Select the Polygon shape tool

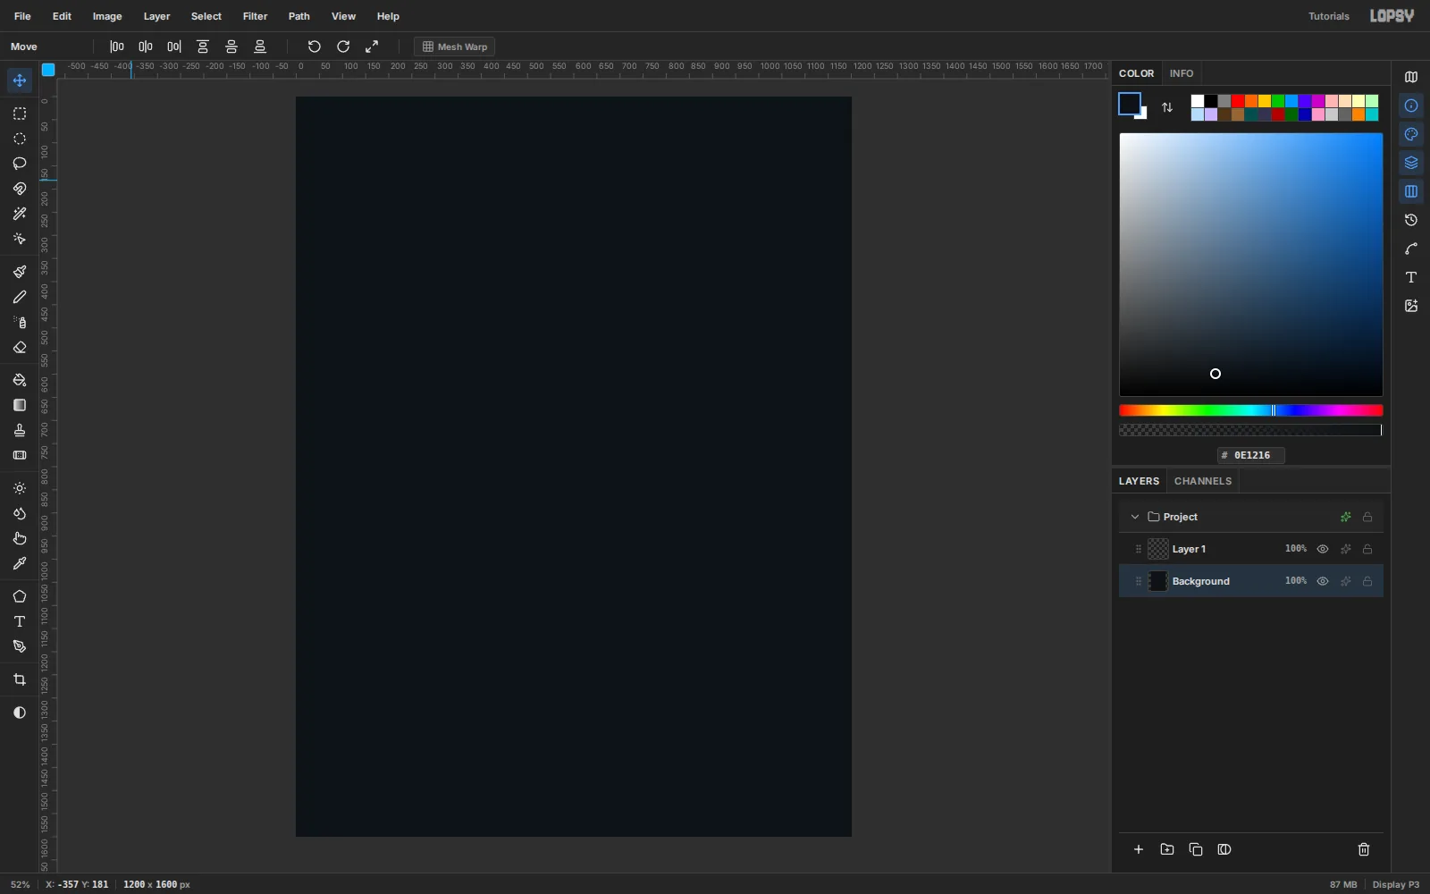[x=20, y=596]
